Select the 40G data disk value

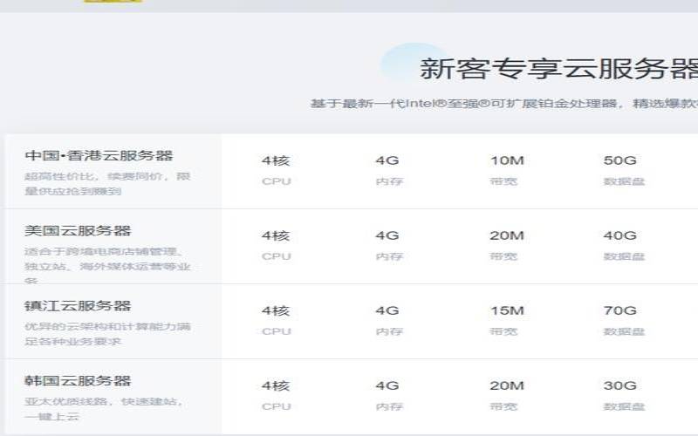[620, 235]
